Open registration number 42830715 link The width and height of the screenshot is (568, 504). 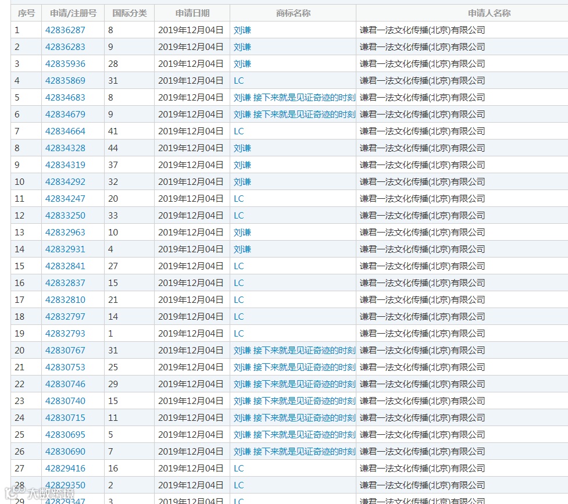(65, 418)
